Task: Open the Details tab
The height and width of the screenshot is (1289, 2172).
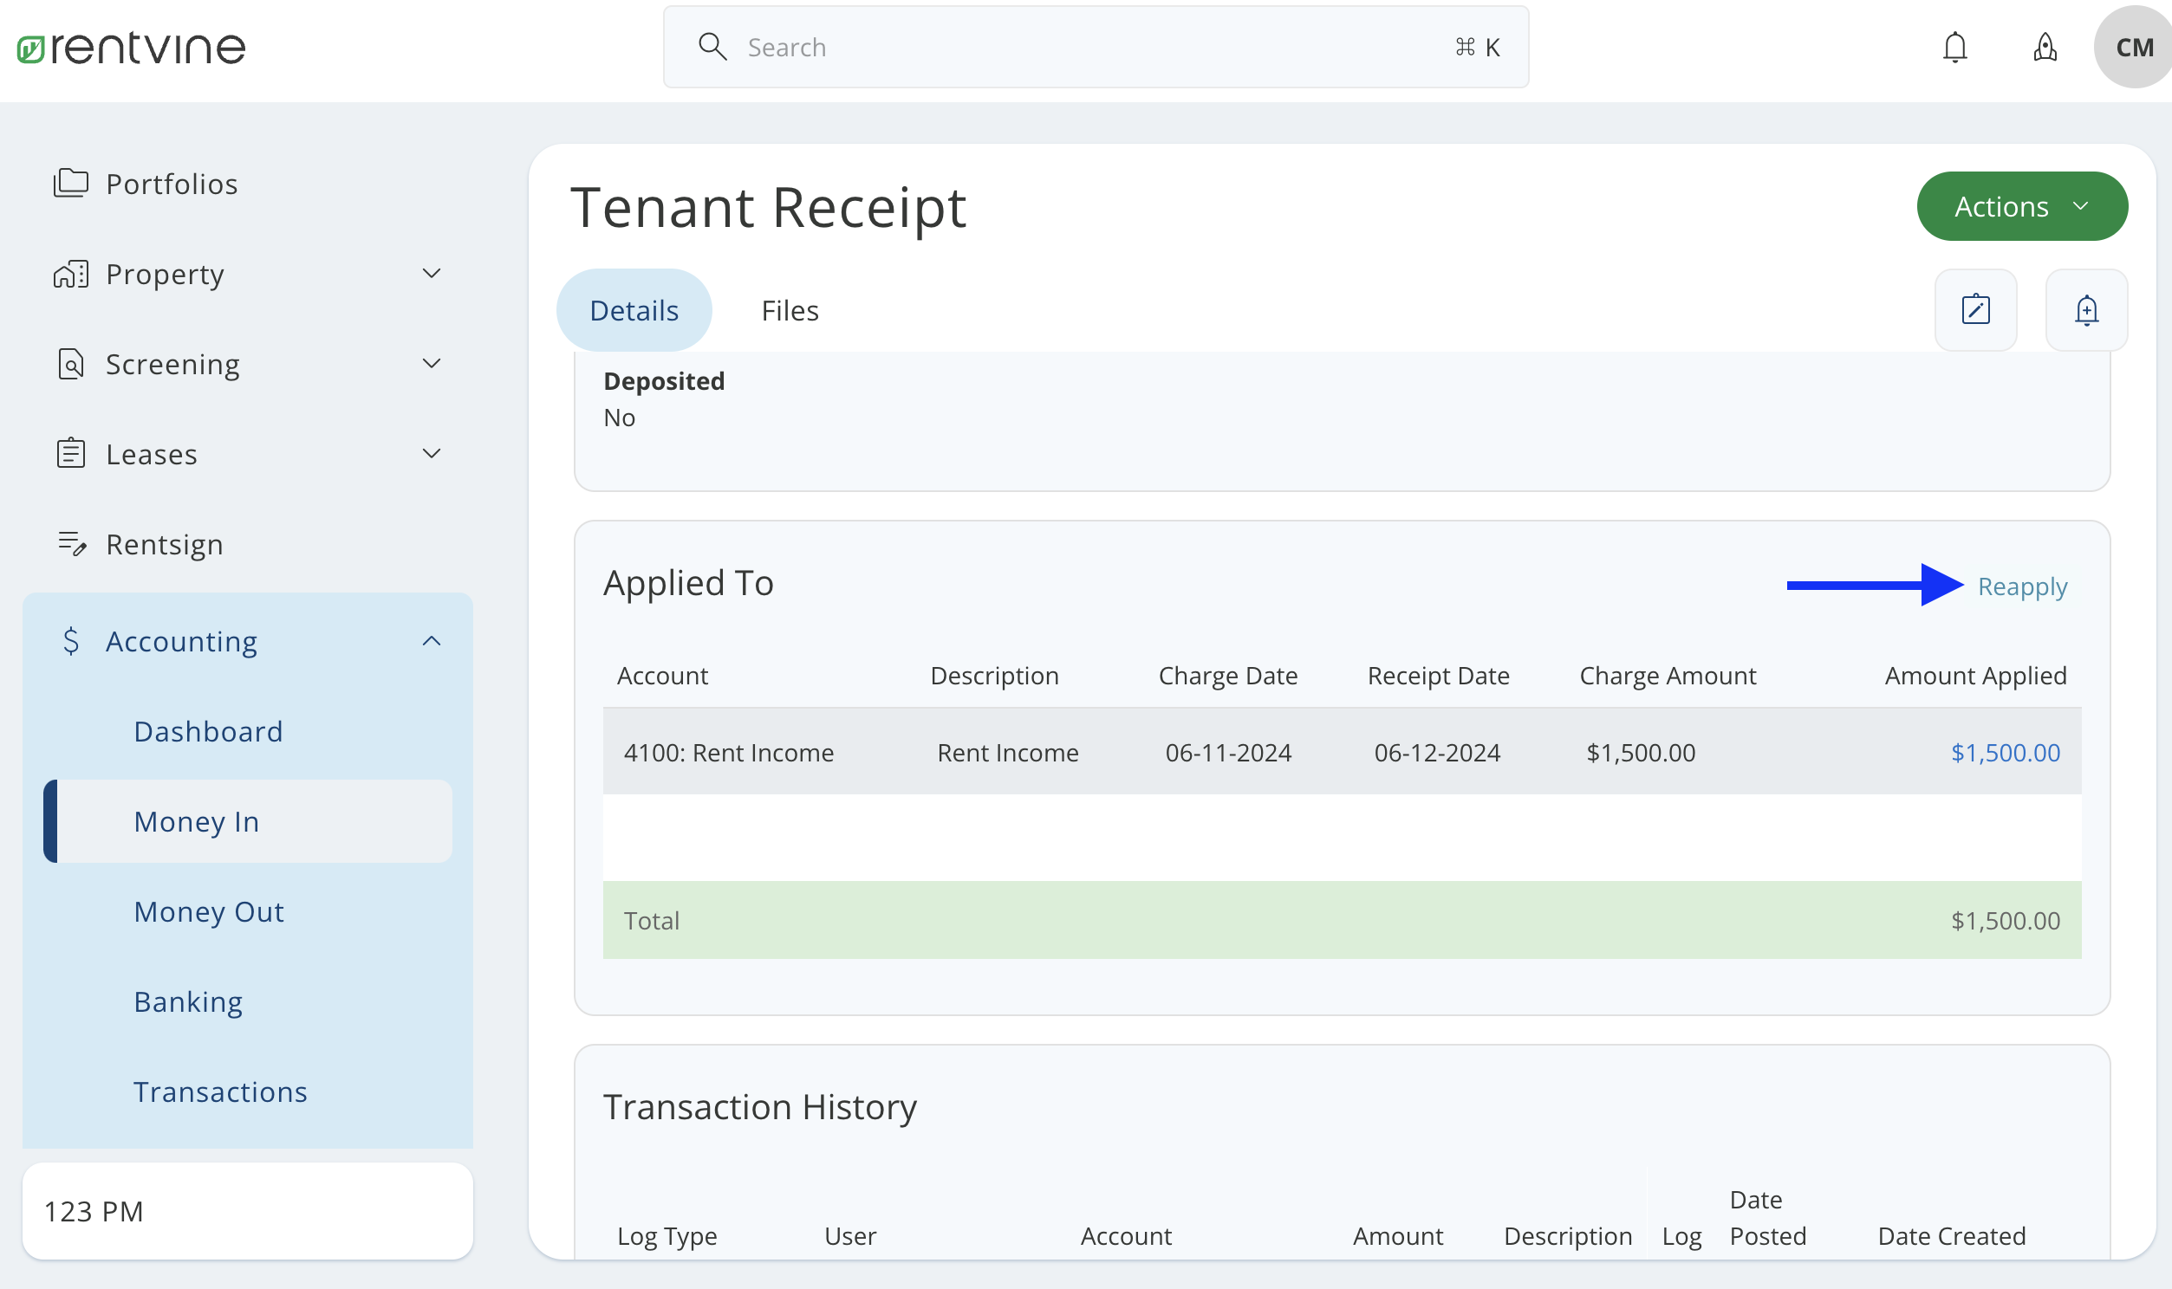Action: (x=634, y=309)
